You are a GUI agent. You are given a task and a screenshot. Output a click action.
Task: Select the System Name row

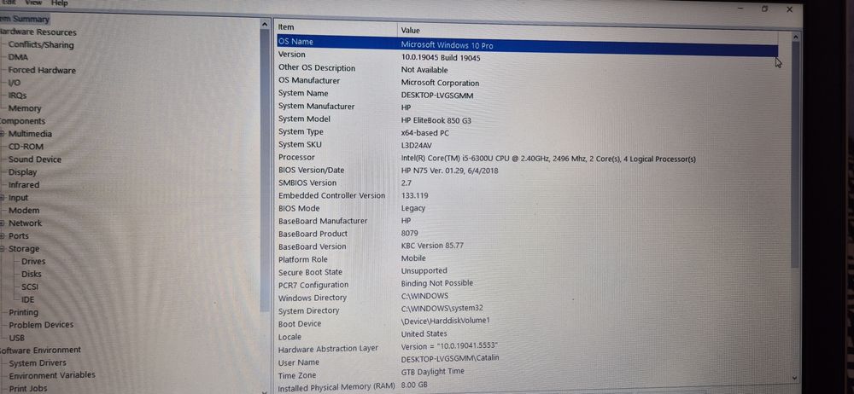point(527,94)
